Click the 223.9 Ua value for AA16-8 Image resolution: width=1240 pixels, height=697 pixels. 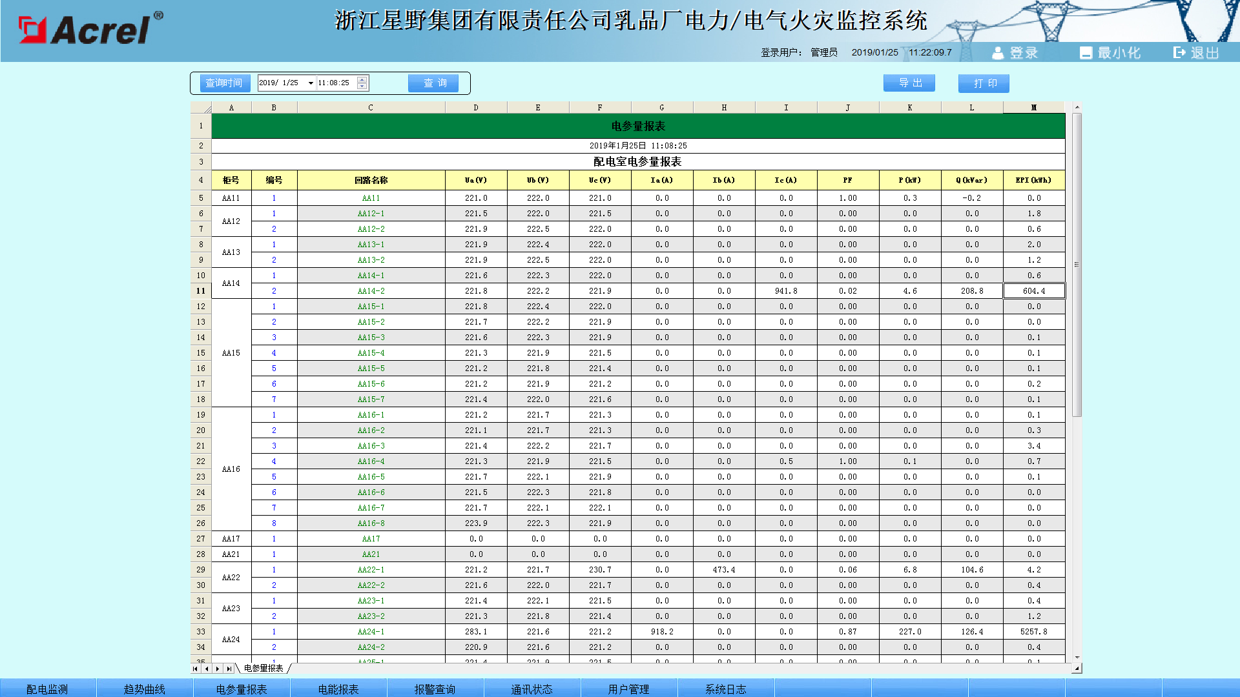pos(476,523)
